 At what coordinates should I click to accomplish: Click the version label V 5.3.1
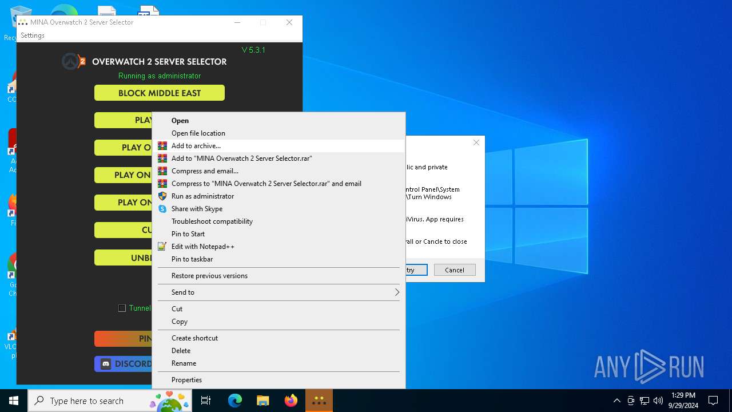253,50
